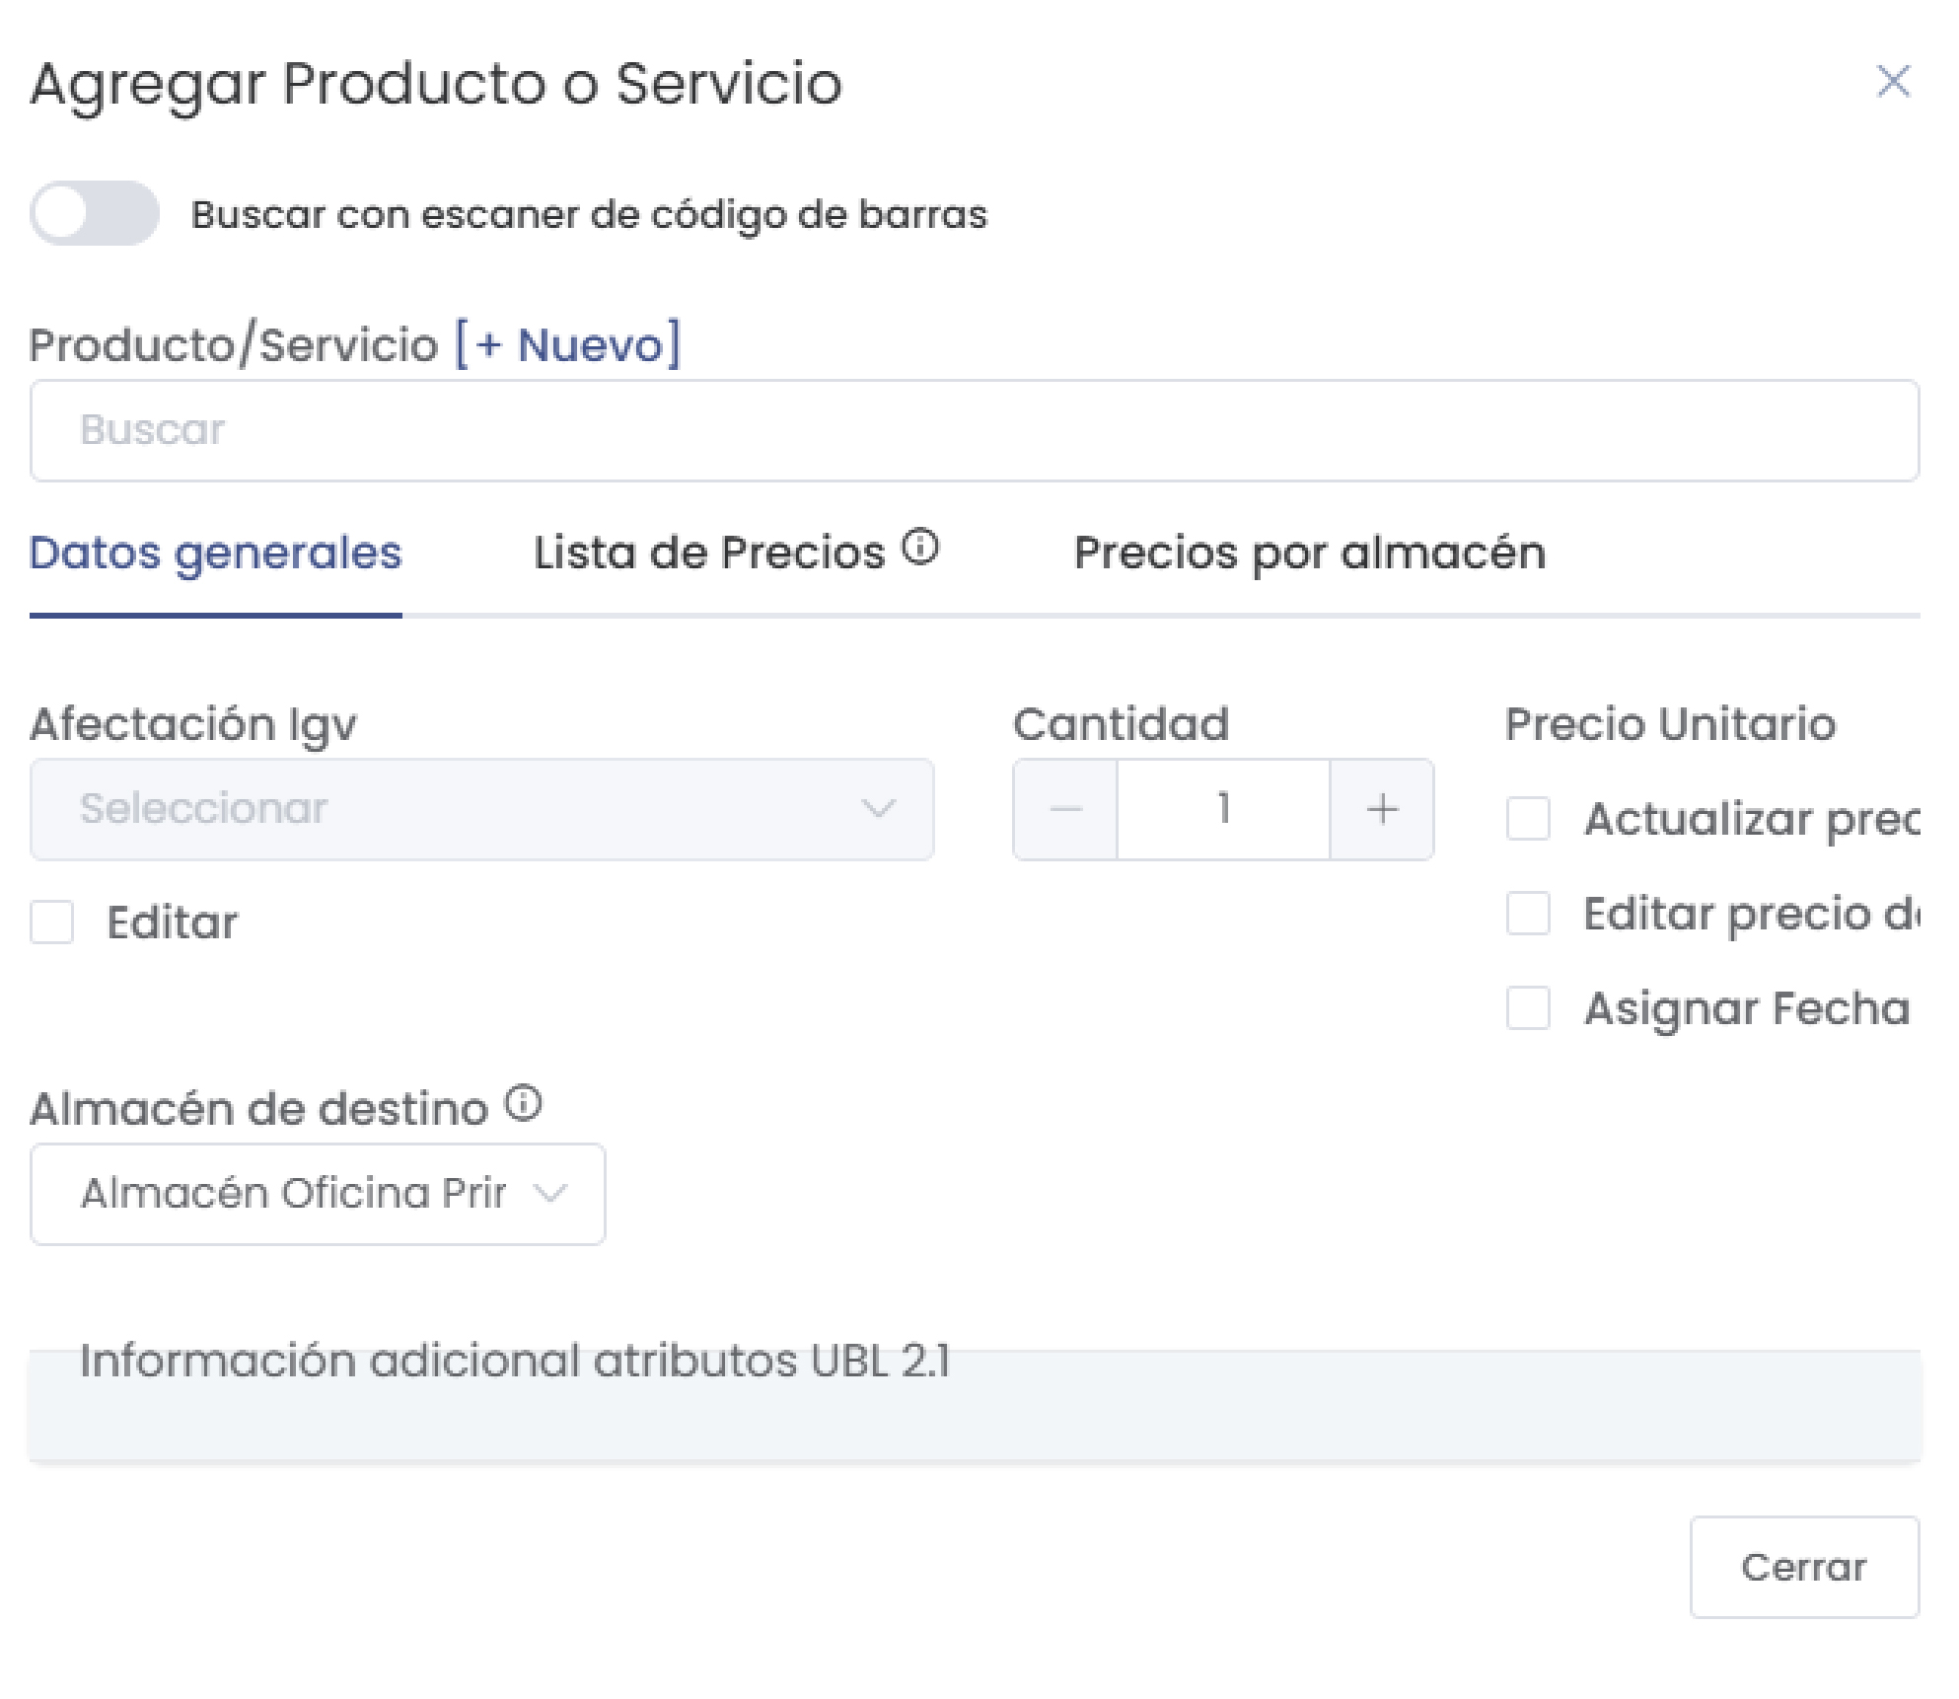Select the Datos generales tab

coord(216,553)
